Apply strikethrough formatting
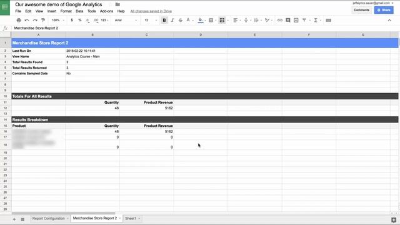The image size is (400, 225). pos(181,20)
